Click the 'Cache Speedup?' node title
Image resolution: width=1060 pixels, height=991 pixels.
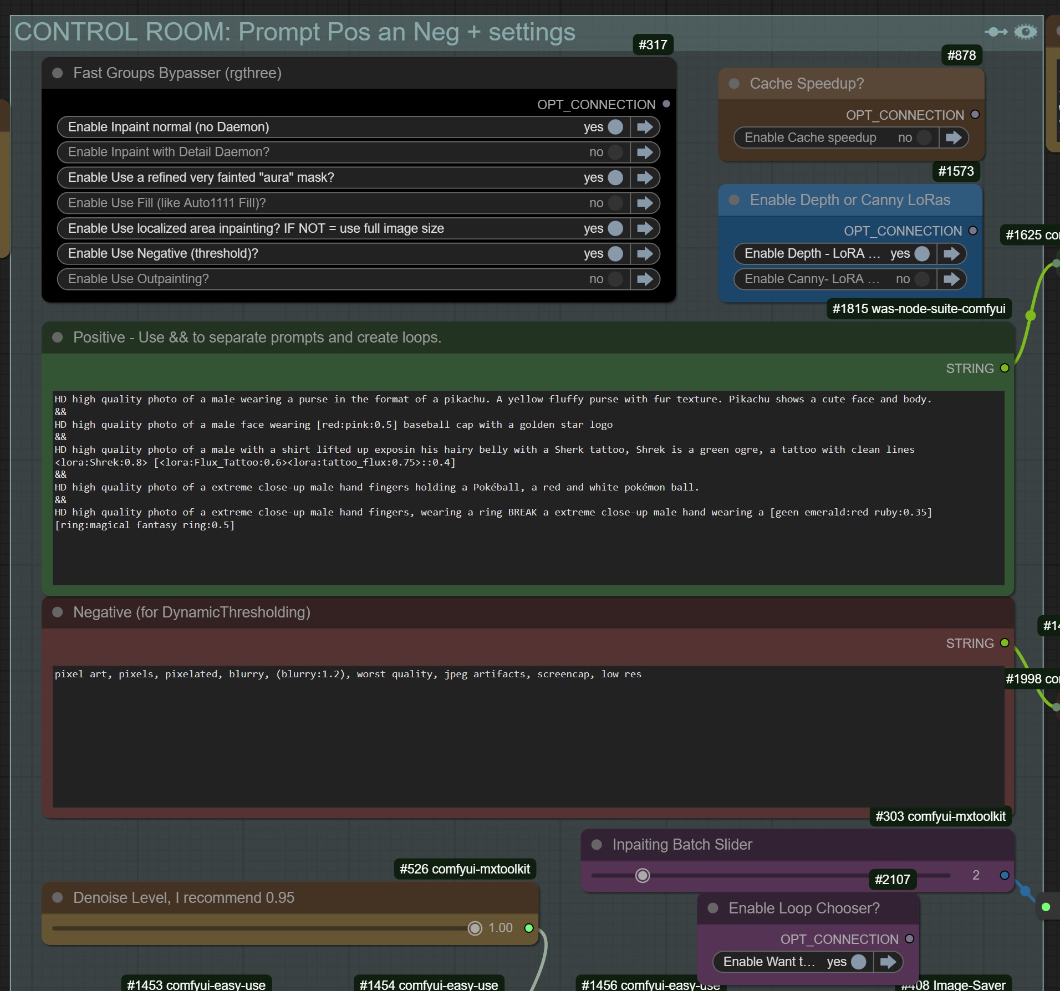(807, 84)
